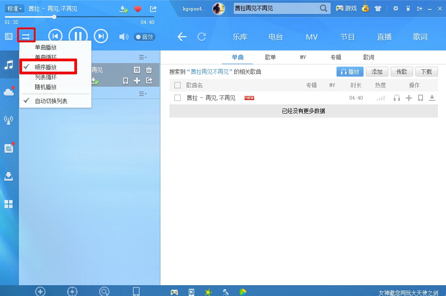446x296 pixels.
Task: Skip to the next track
Action: click(101, 36)
